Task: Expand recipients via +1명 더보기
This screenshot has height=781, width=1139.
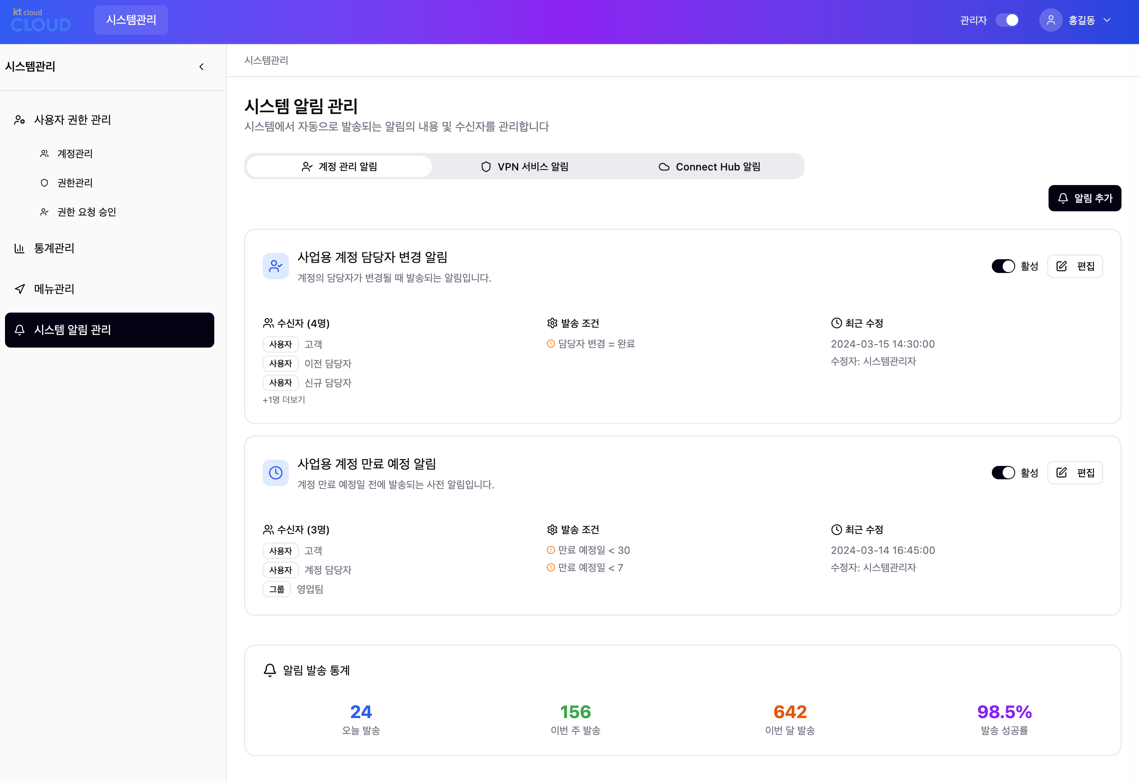Action: point(284,400)
